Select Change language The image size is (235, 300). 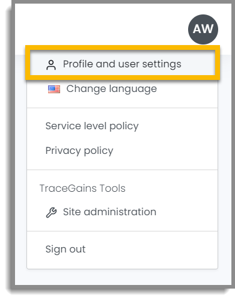pyautogui.click(x=122, y=89)
